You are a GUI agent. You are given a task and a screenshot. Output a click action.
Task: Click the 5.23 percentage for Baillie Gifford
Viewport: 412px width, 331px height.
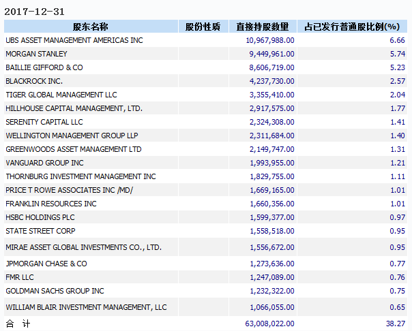click(397, 67)
